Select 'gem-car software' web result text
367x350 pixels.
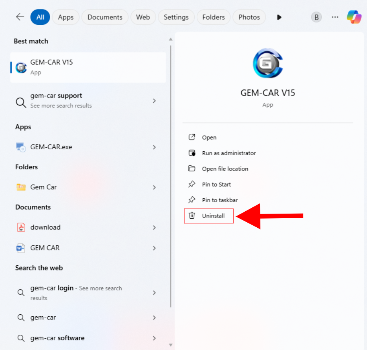pos(57,338)
